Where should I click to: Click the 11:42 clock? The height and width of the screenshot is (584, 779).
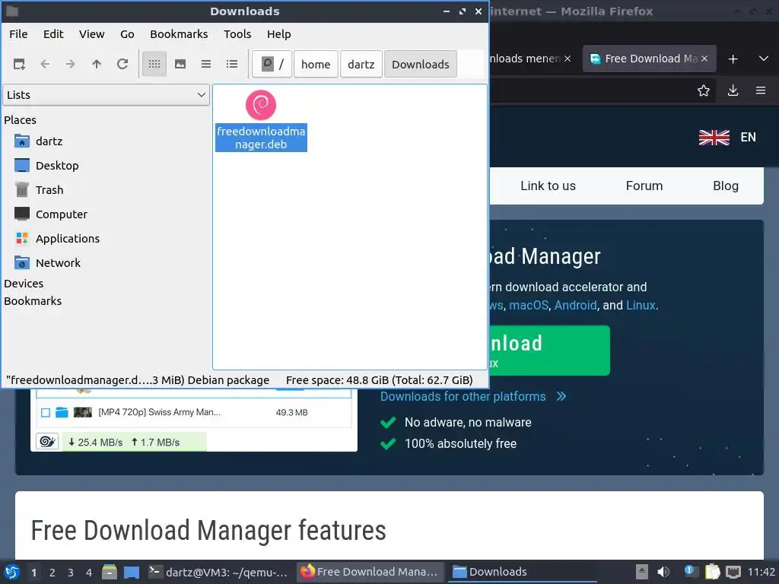761,572
